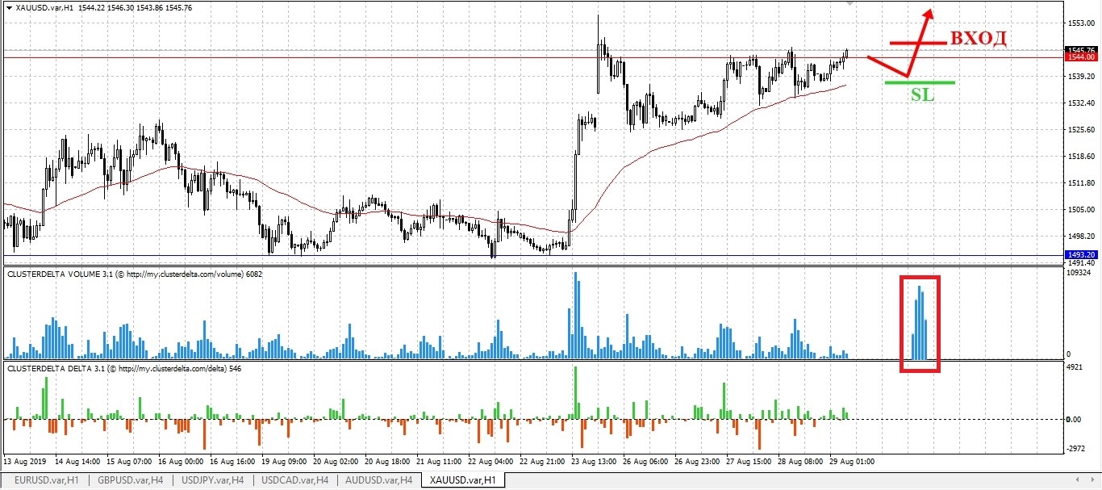This screenshot has height=490, width=1102.
Task: Select the red rectangle around volume bars
Action: coord(920,324)
